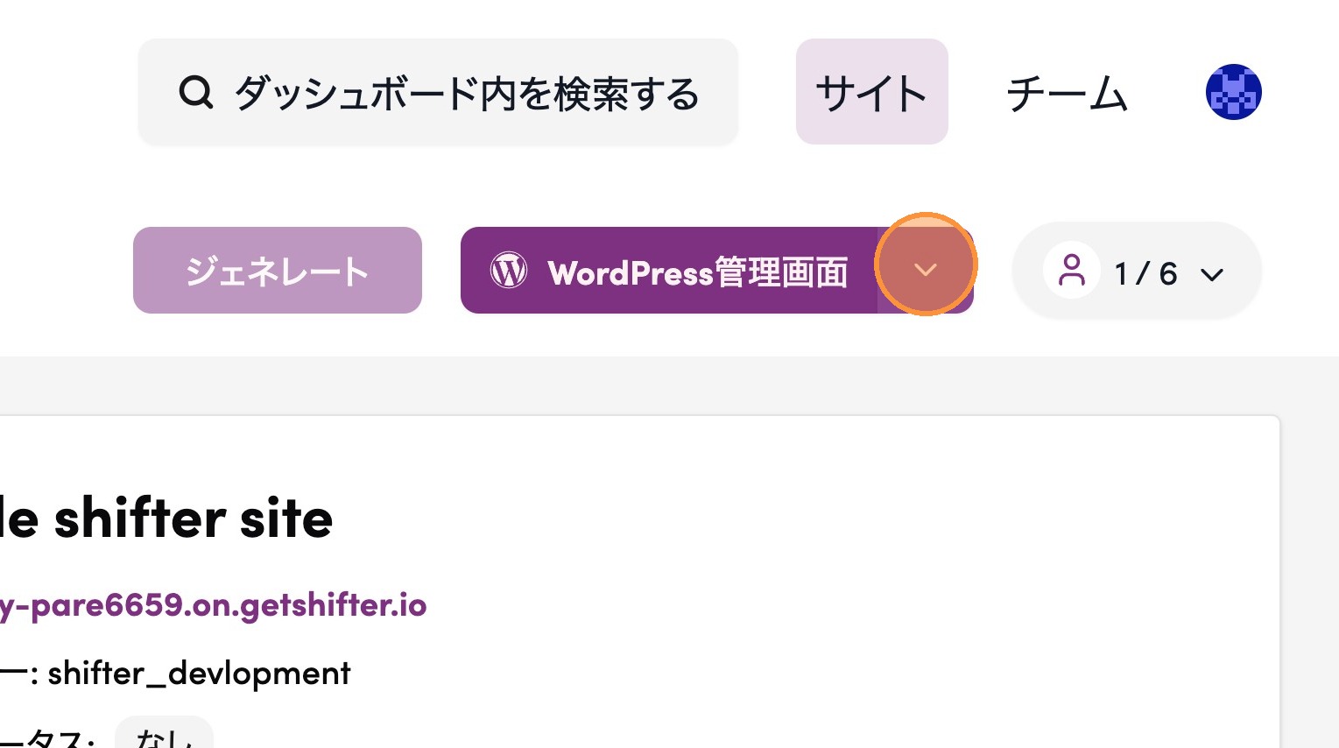The height and width of the screenshot is (748, 1339).
Task: Click the blank header area left of search
Action: coord(61,92)
